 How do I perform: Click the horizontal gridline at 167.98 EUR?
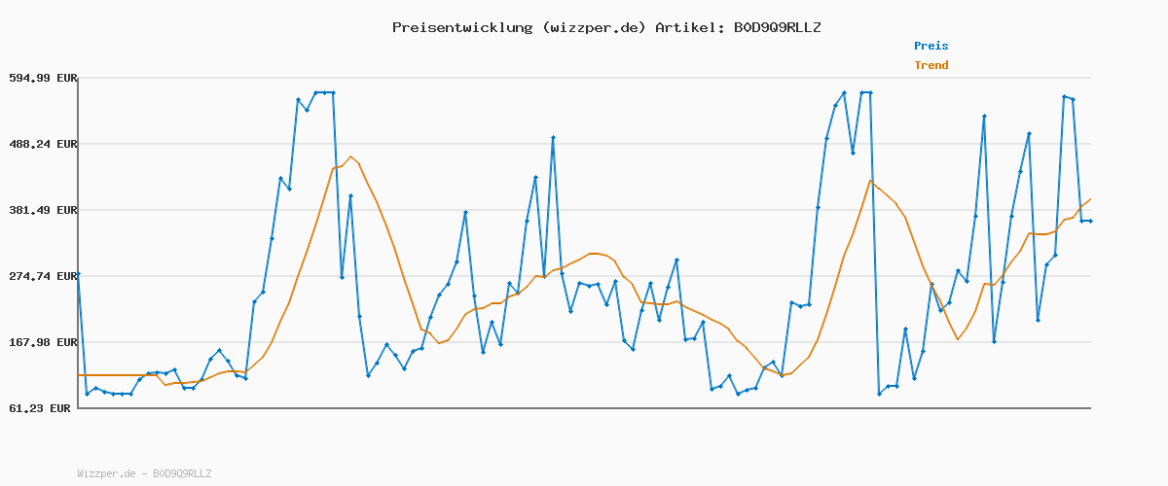click(x=584, y=342)
